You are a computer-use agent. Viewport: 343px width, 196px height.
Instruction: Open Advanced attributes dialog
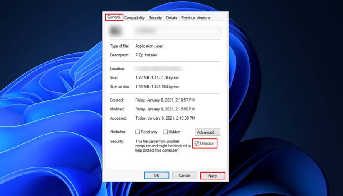click(207, 132)
